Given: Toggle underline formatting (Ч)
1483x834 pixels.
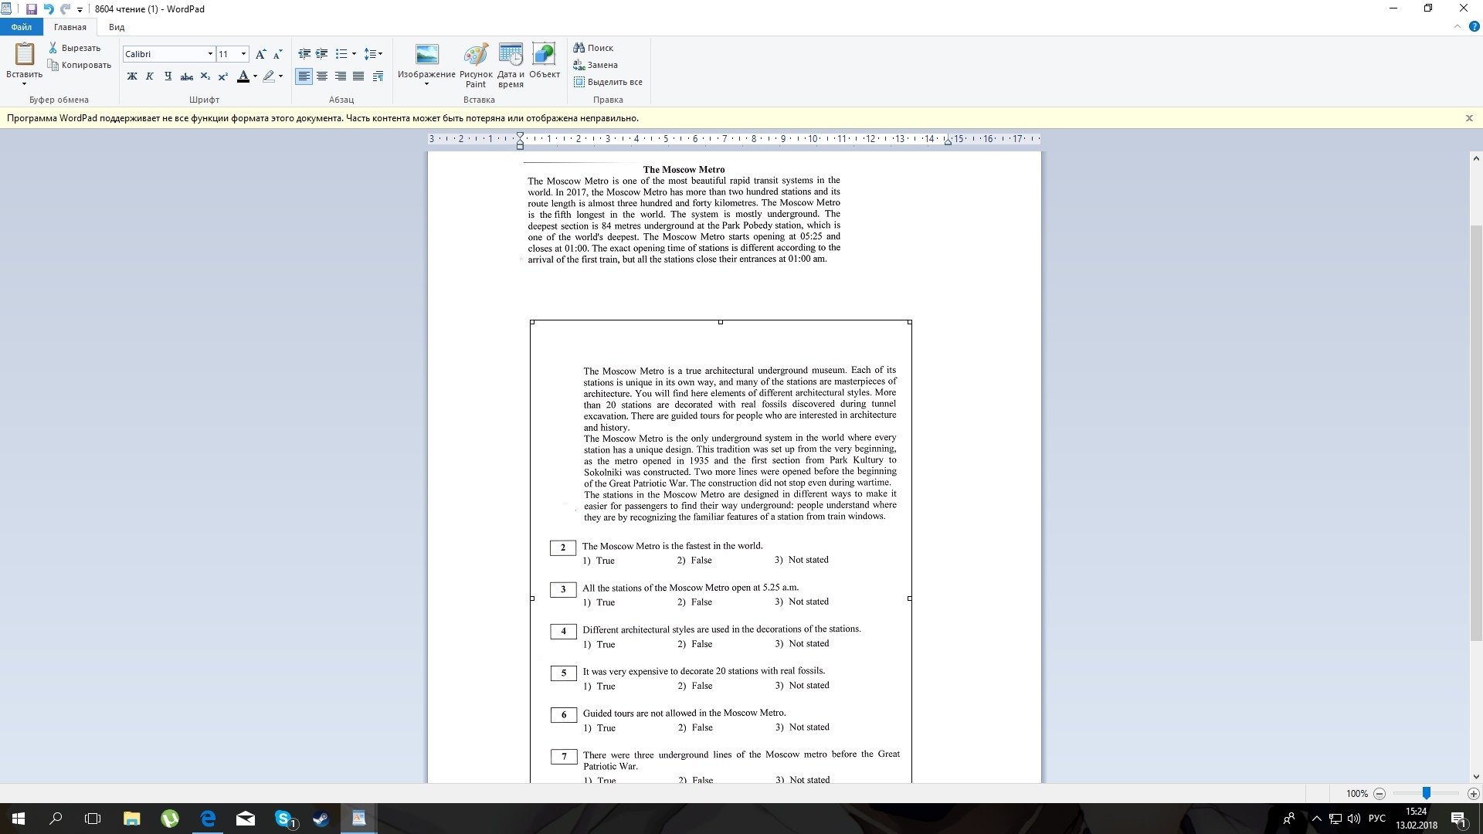Looking at the screenshot, I should (168, 76).
